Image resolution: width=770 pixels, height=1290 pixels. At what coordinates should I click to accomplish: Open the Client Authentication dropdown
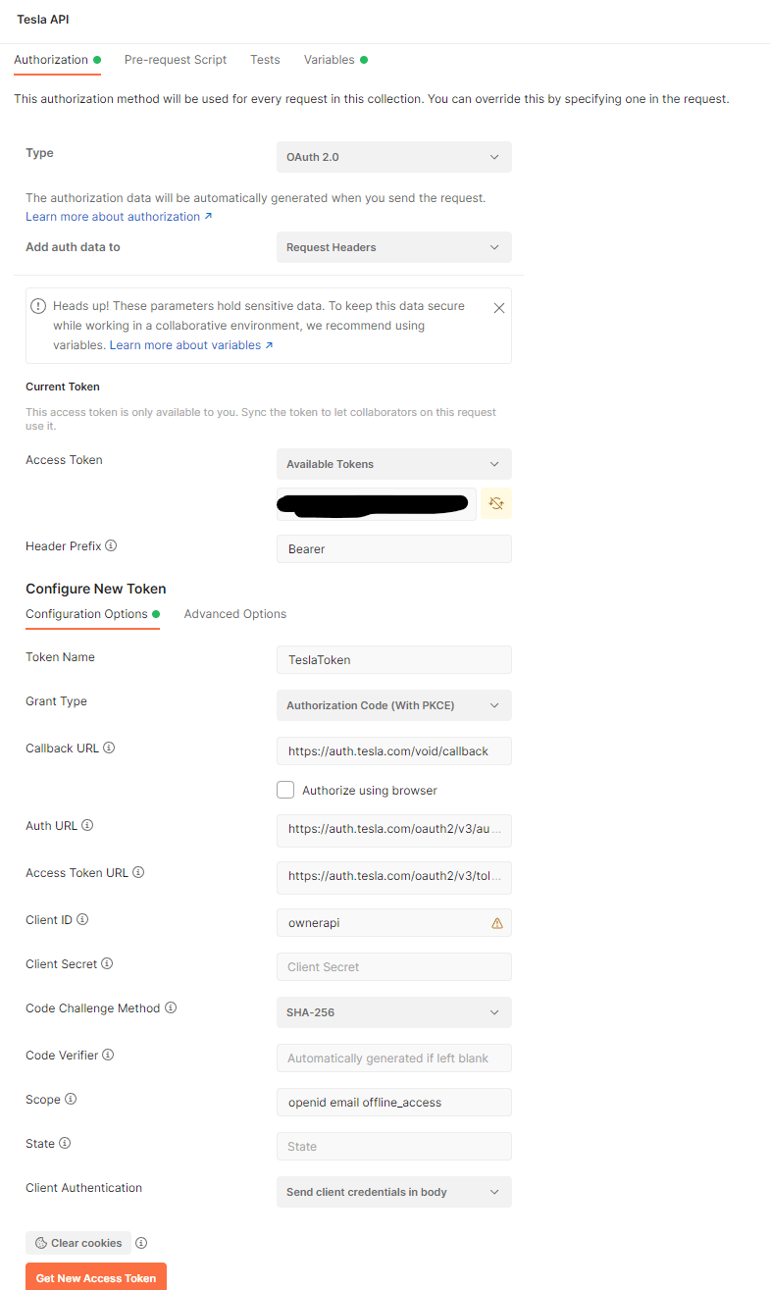coord(394,1192)
